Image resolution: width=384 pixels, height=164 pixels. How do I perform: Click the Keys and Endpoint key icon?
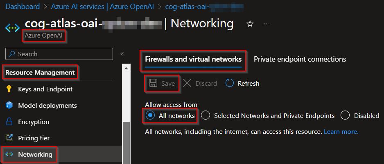[x=9, y=89]
